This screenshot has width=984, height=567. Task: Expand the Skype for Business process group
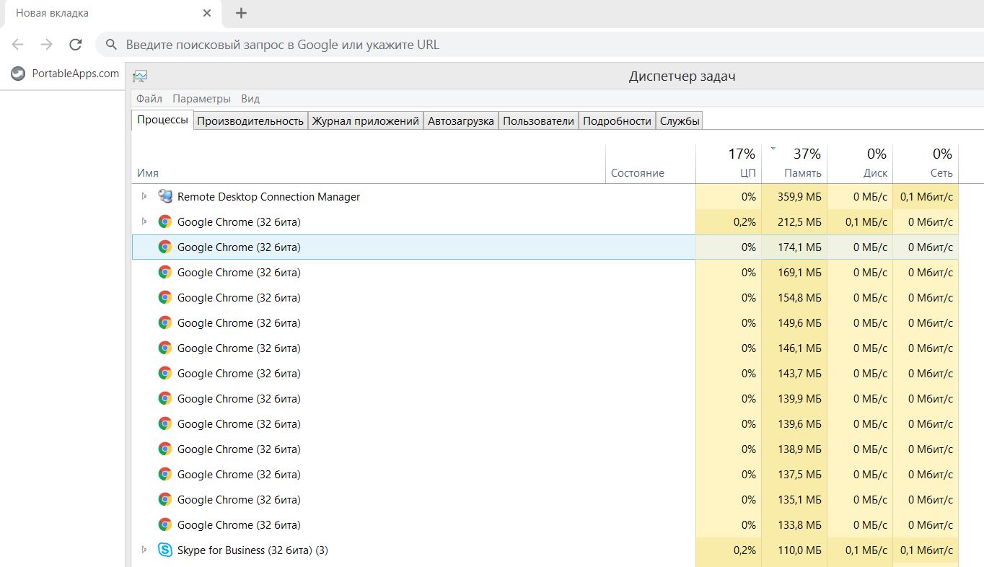[144, 550]
